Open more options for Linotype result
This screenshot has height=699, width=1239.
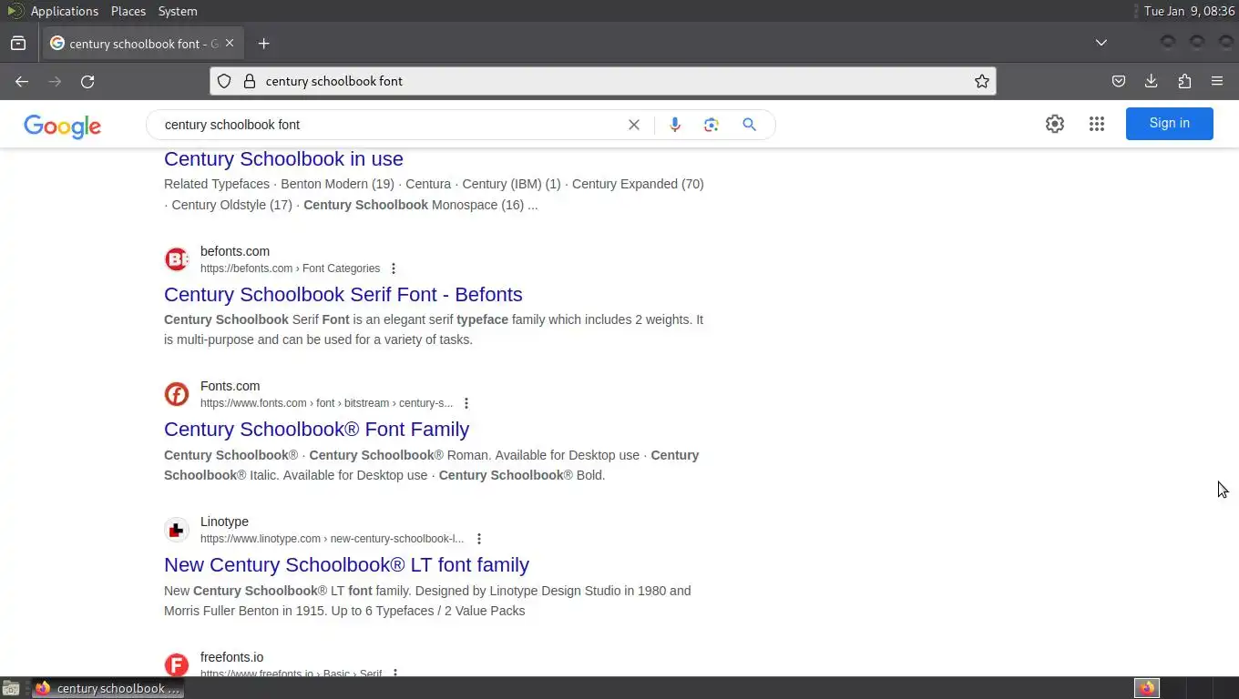coord(479,539)
